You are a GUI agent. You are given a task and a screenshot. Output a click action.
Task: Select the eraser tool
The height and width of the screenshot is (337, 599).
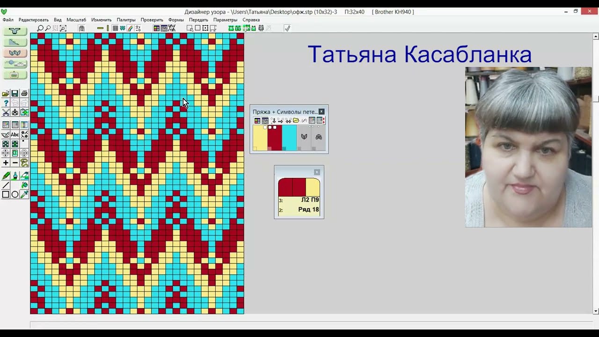[x=24, y=176]
